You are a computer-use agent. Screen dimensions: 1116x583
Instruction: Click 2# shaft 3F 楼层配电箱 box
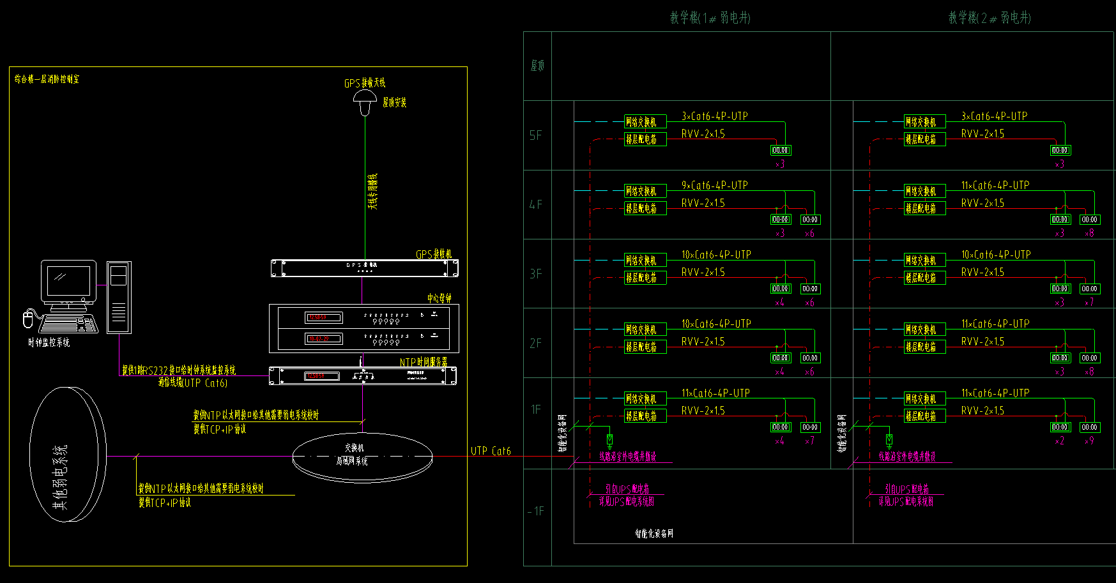925,277
